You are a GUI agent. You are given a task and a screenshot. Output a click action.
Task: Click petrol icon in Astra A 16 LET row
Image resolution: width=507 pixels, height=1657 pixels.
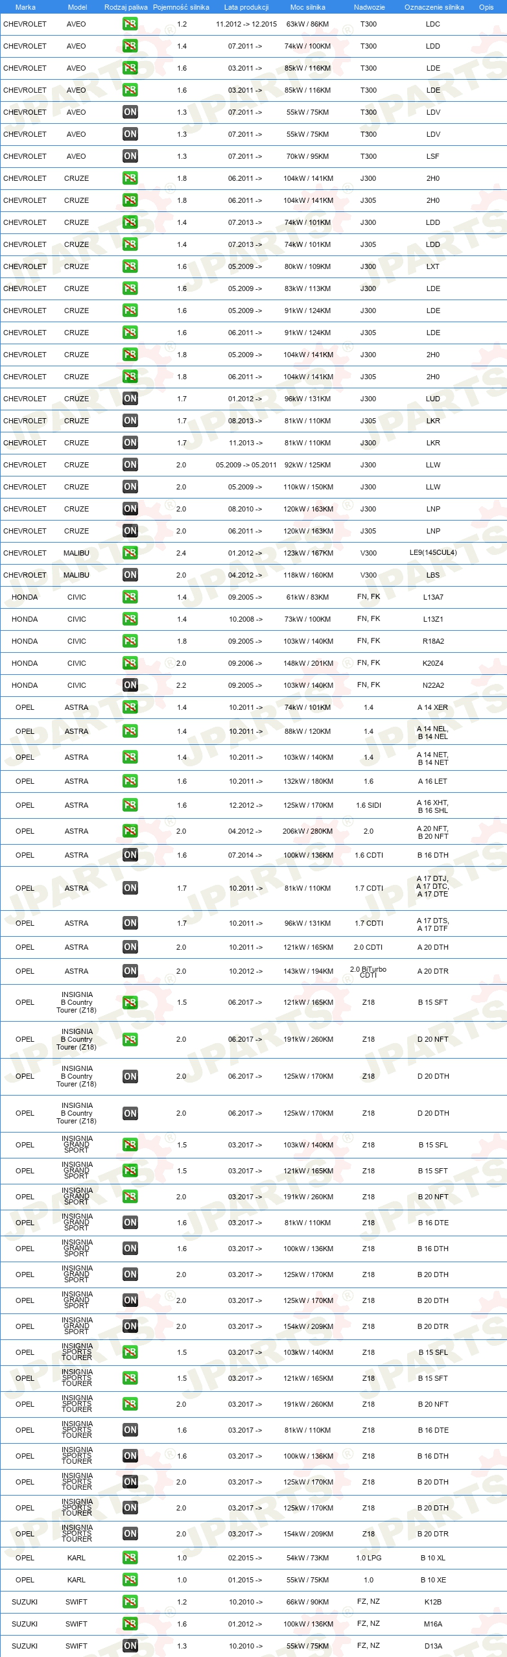[130, 781]
